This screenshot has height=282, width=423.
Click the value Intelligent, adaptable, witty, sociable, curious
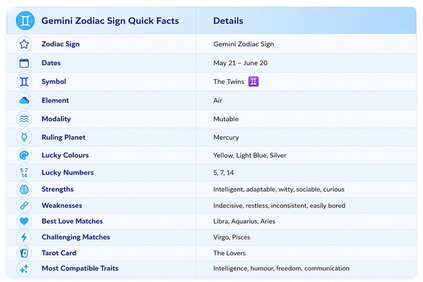point(279,189)
